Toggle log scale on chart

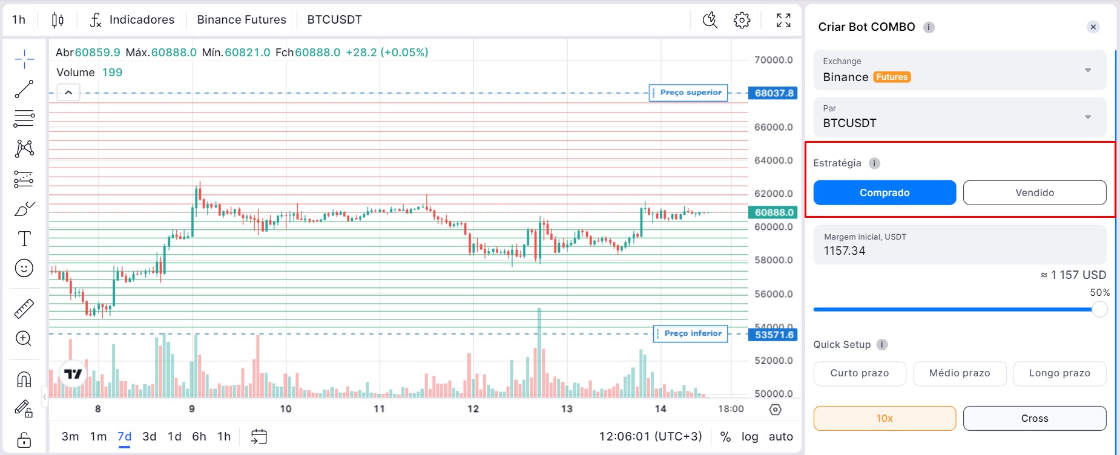749,436
